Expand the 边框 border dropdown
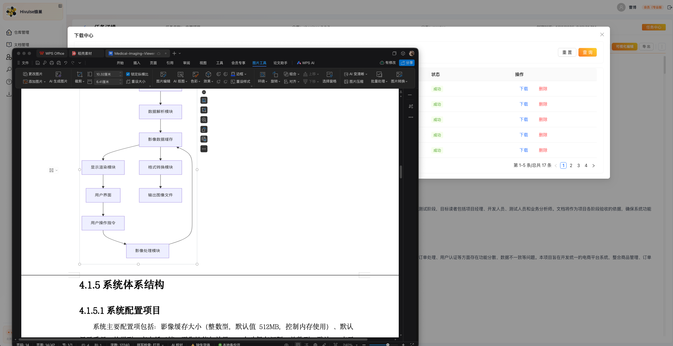The width and height of the screenshot is (673, 346). (239, 74)
